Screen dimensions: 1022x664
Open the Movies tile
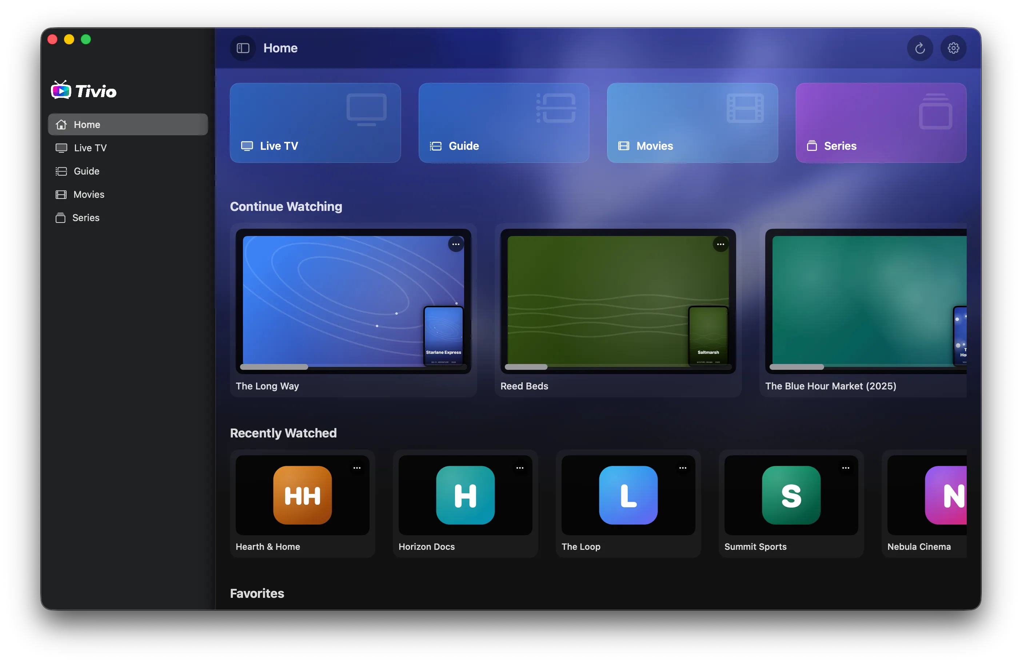click(x=692, y=123)
